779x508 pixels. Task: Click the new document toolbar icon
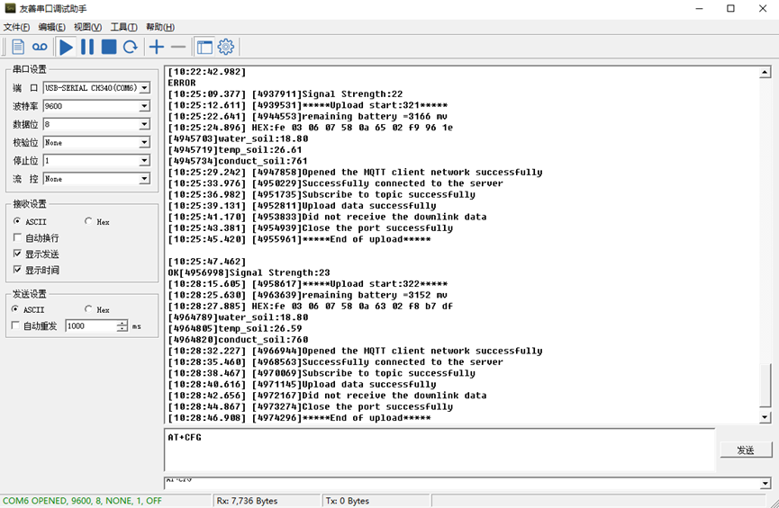[18, 47]
